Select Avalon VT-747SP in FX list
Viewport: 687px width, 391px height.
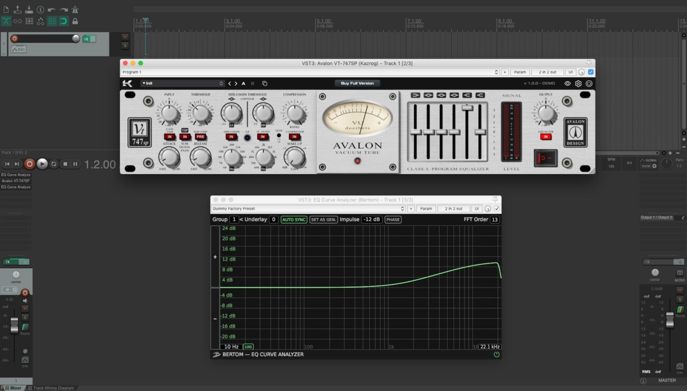coord(16,180)
